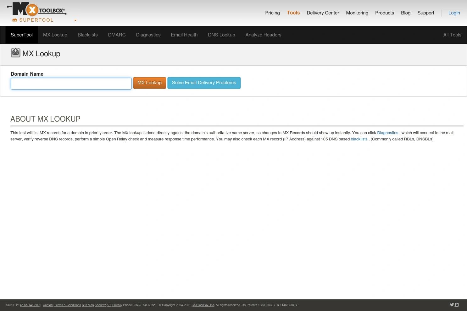
Task: Open the Blogger icon in footer
Action: point(457,305)
